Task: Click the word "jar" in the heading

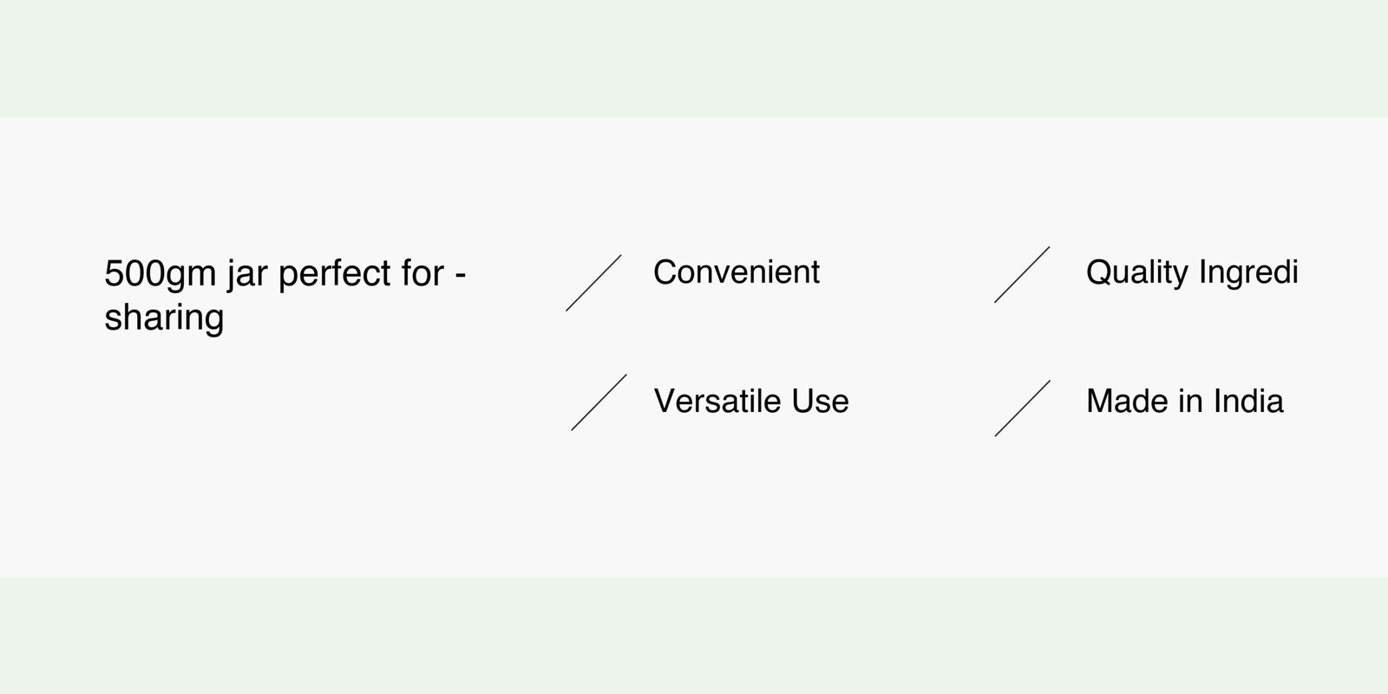Action: 247,274
